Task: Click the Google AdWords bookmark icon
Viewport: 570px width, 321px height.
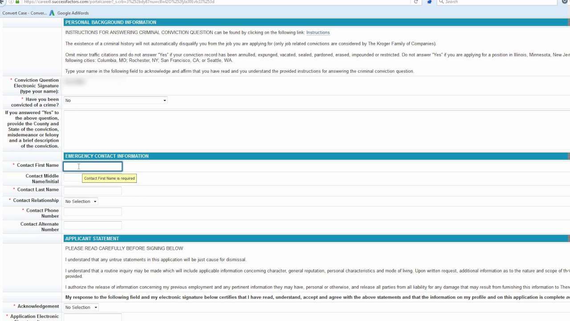Action: click(x=52, y=13)
